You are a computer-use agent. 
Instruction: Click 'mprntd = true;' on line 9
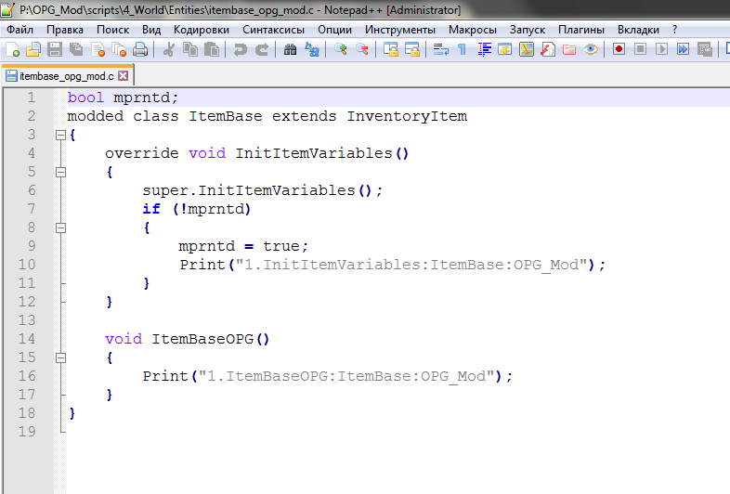[243, 246]
